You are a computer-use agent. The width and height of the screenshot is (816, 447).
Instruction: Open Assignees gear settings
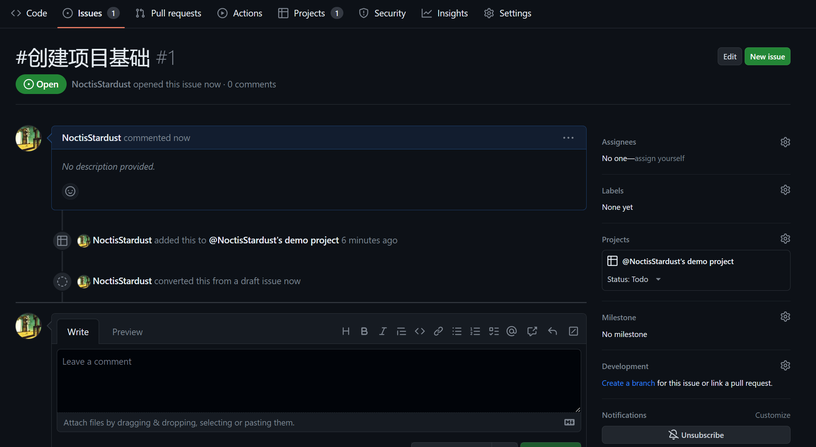785,142
